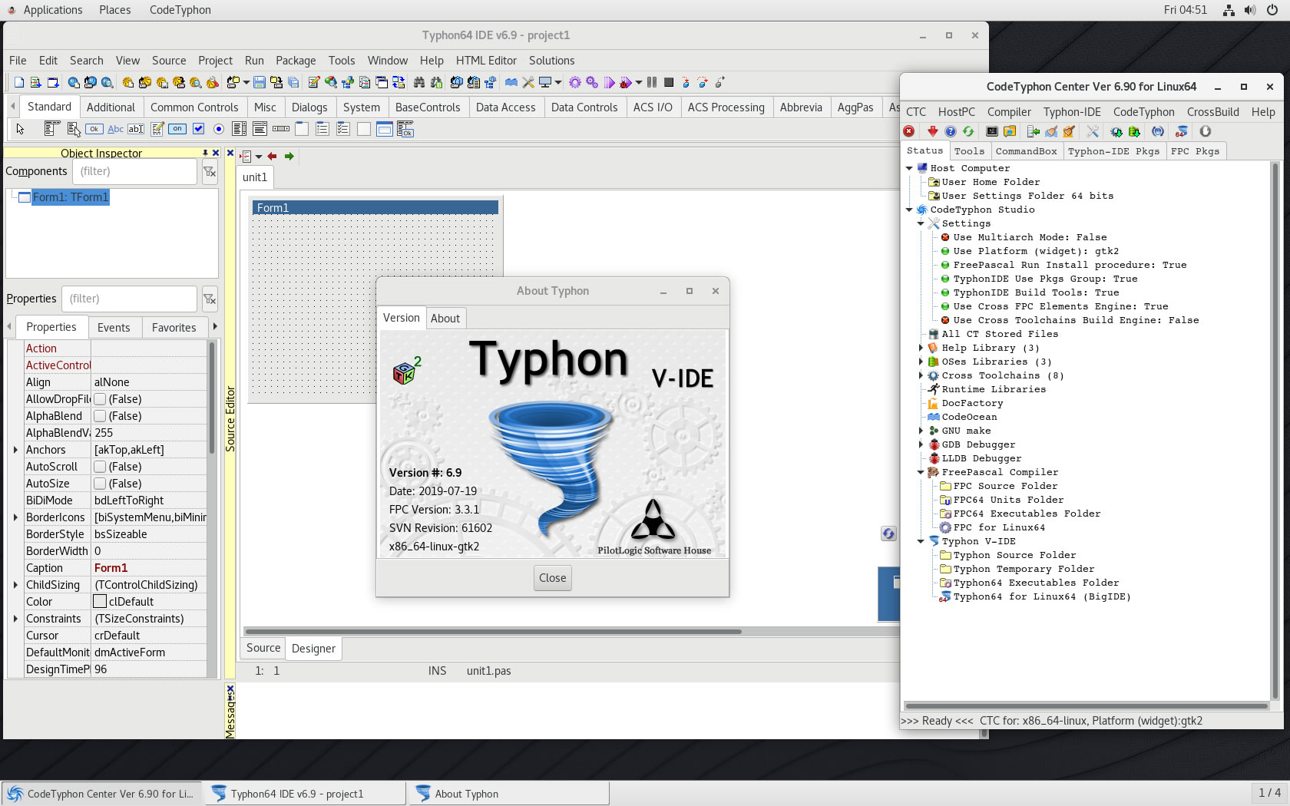The height and width of the screenshot is (806, 1290).
Task: Switch to the About tab in About Typhon
Action: [x=445, y=318]
